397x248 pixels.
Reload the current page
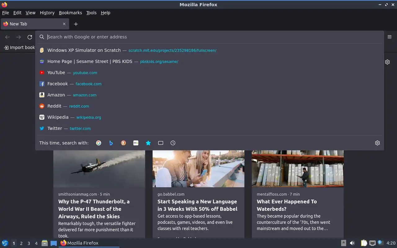pos(30,37)
